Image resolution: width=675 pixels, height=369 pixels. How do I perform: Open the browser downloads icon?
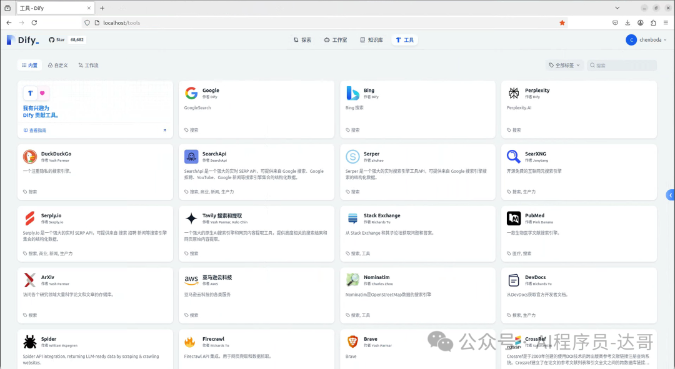[627, 23]
